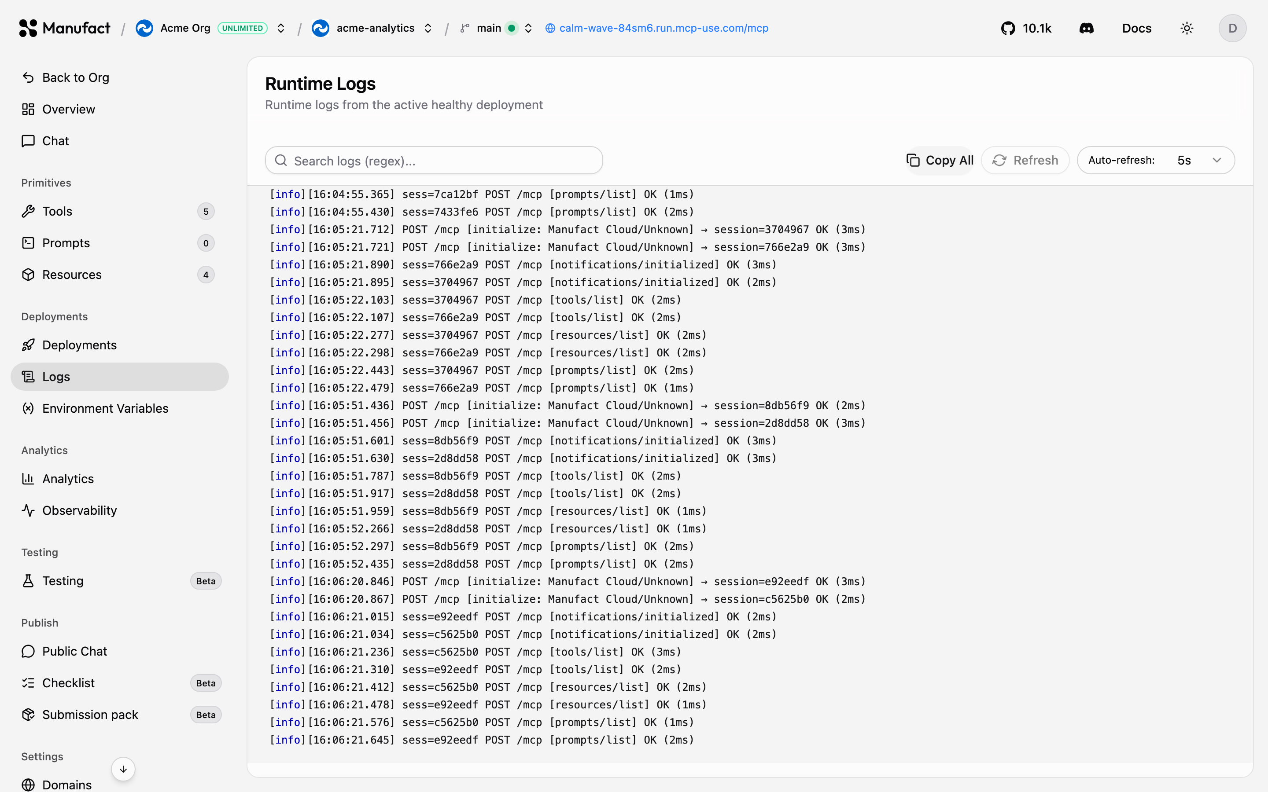
Task: Click the Logs scroll icon
Action: tap(28, 377)
